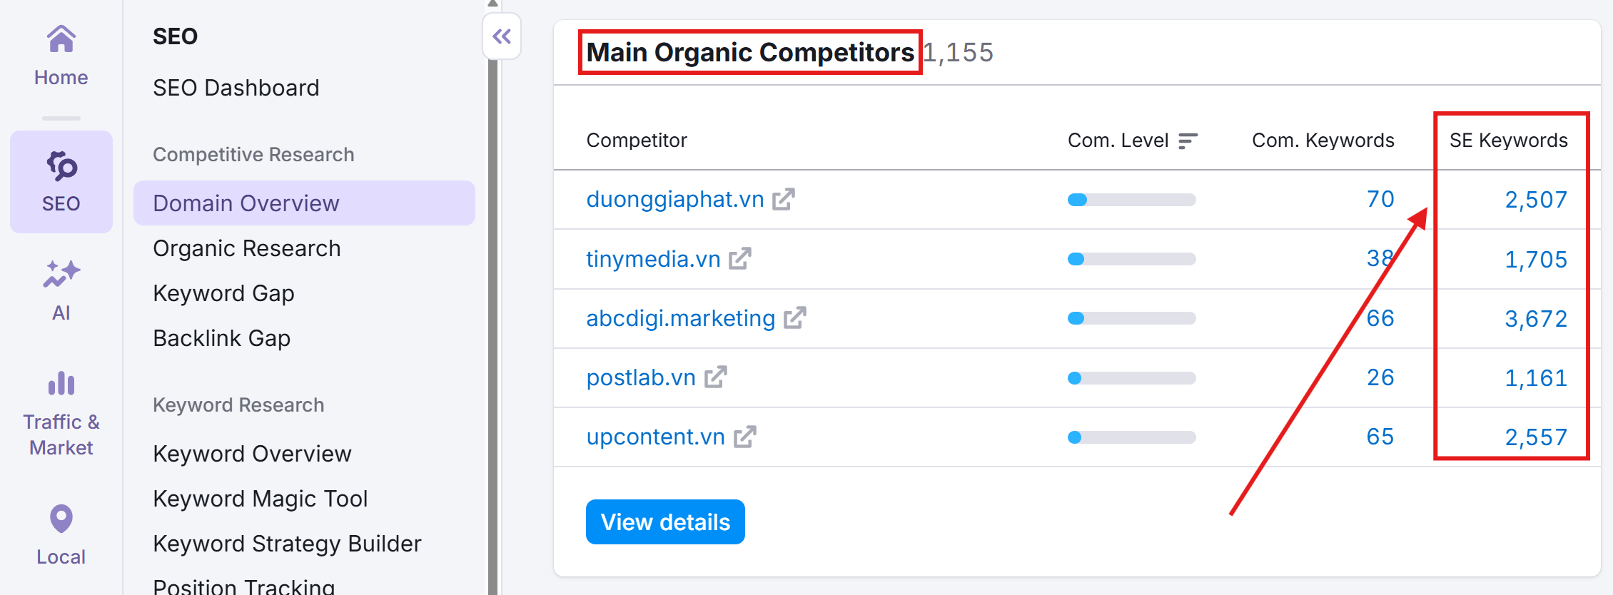The image size is (1613, 595).
Task: Select Domain Overview in sidebar
Action: 246,203
